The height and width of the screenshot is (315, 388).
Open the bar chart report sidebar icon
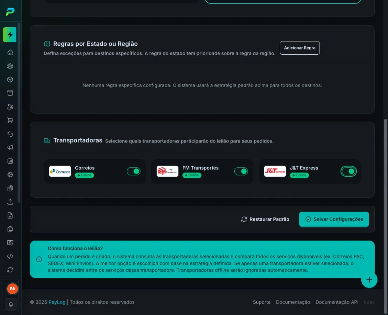click(x=10, y=161)
